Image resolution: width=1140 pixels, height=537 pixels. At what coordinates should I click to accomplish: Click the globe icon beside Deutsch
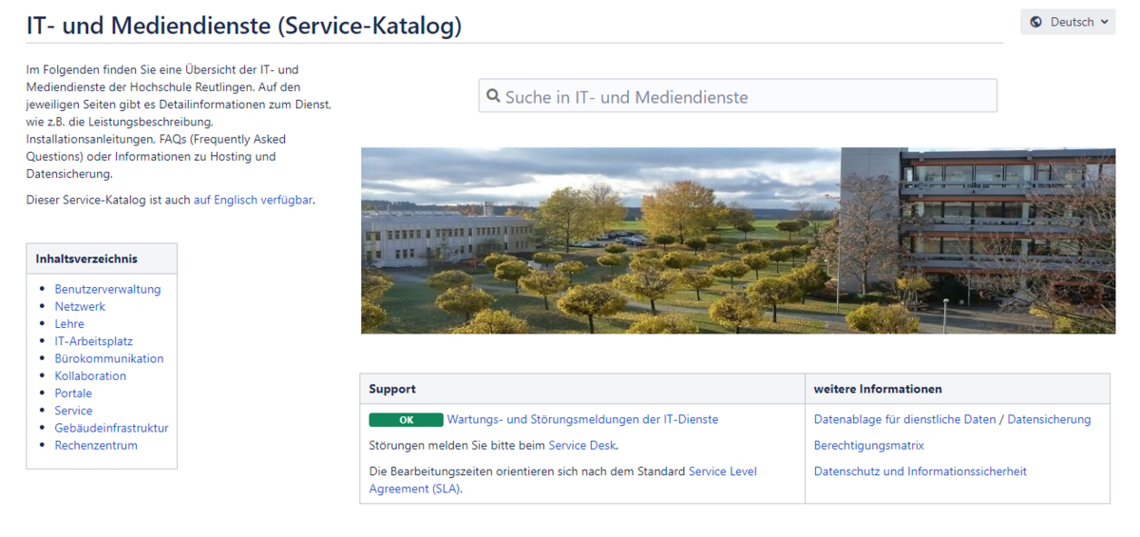pyautogui.click(x=1036, y=22)
